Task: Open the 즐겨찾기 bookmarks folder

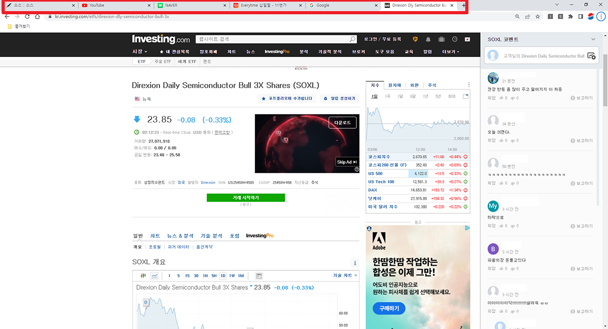Action: [19, 26]
